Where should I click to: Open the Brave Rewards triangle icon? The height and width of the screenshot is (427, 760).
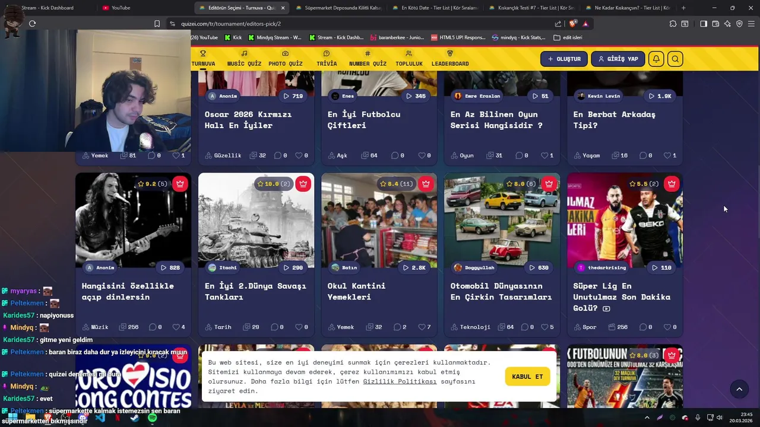(x=585, y=24)
